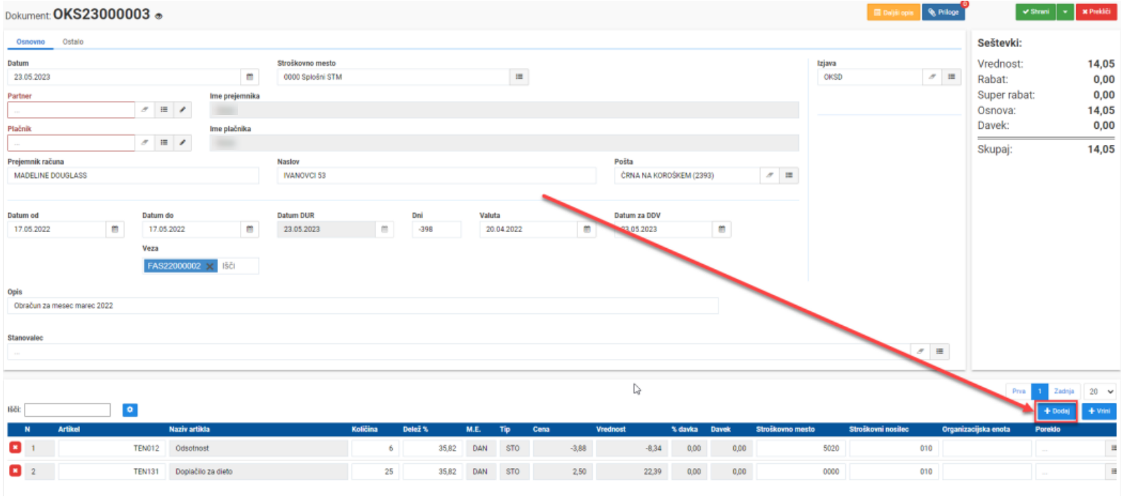Viewport: 1121px width, 499px height.
Task: Edit Plačnik with pencil icon
Action: [x=182, y=143]
